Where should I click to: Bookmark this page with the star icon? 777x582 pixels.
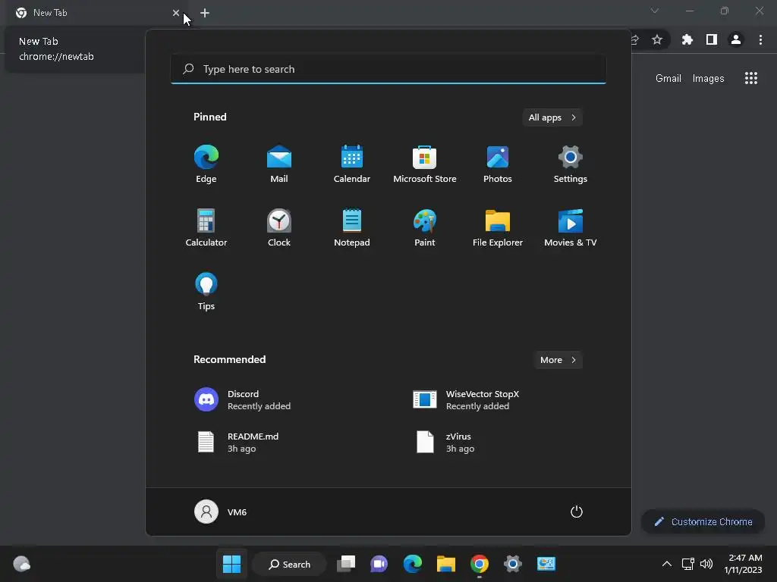[657, 39]
